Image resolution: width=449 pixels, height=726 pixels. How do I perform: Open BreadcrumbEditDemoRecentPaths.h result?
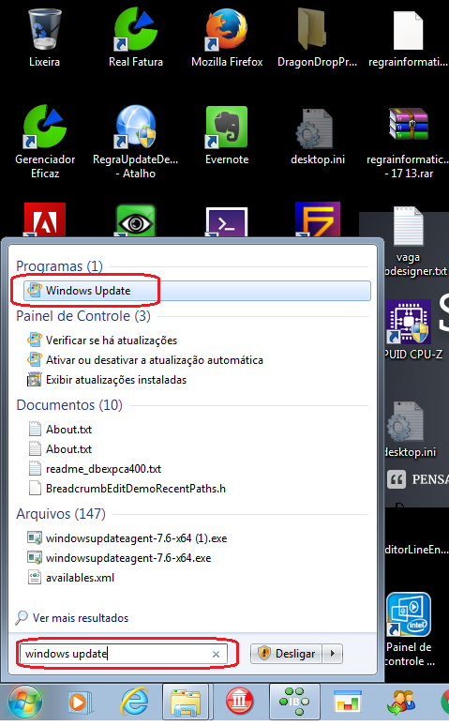[127, 489]
